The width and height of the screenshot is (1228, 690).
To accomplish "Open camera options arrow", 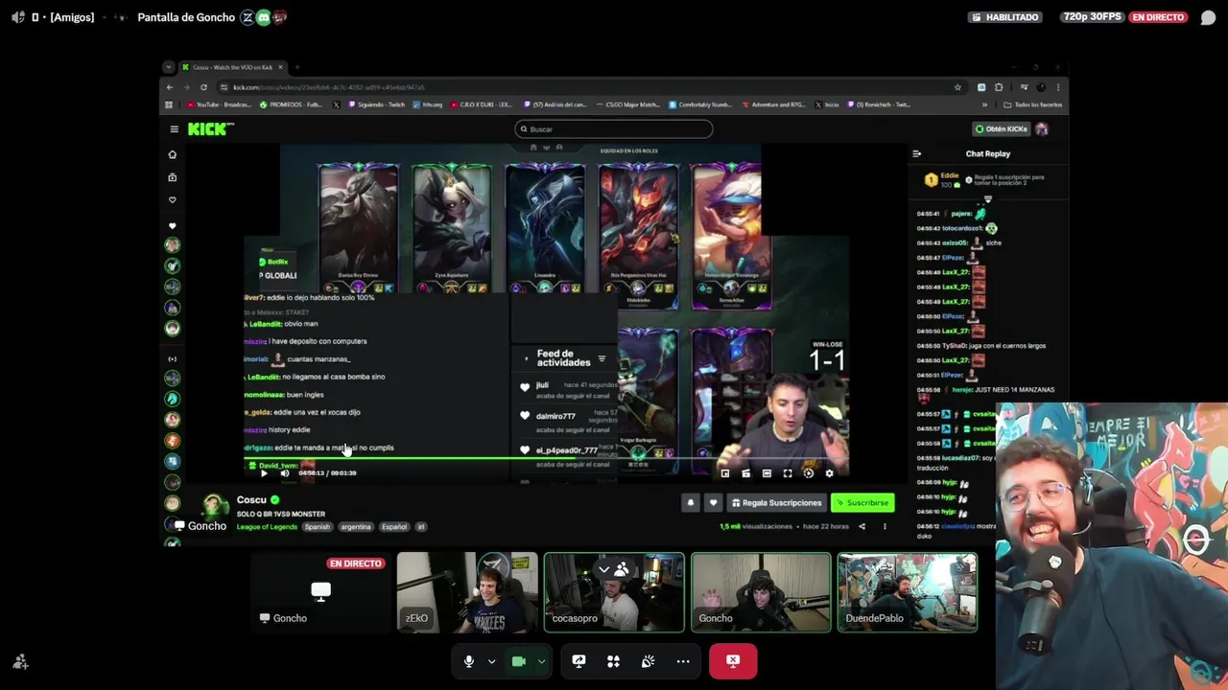I will click(541, 661).
